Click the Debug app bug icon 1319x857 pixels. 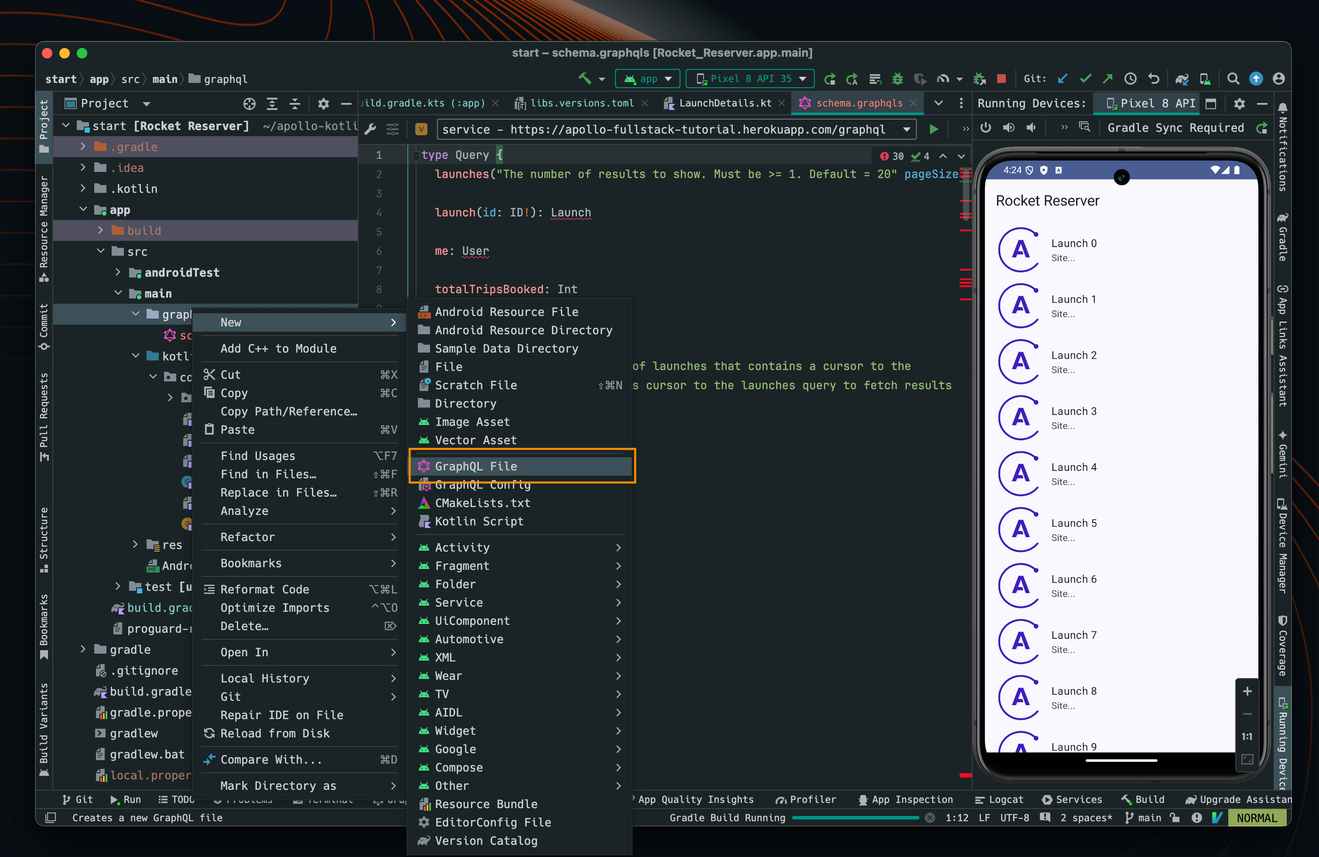click(897, 79)
